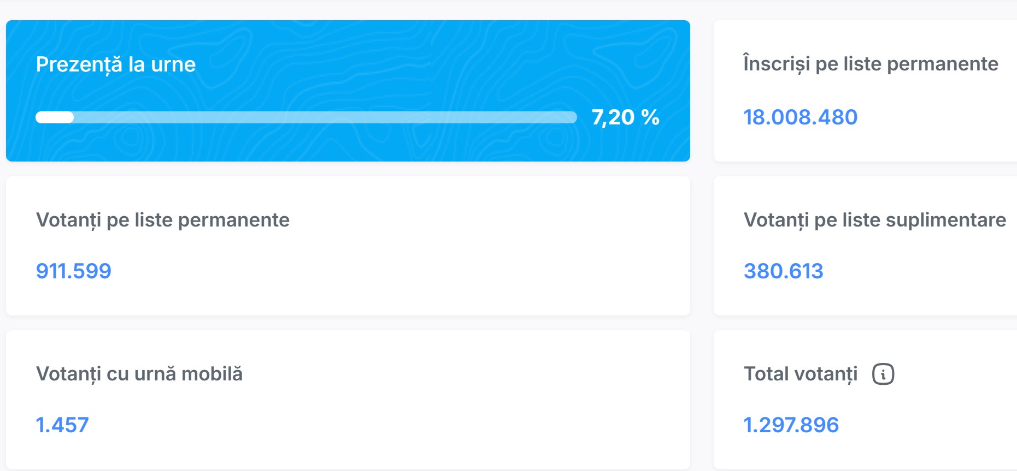Select the Votanți cu urnă mobilă label
This screenshot has height=471, width=1017.
pyautogui.click(x=139, y=374)
